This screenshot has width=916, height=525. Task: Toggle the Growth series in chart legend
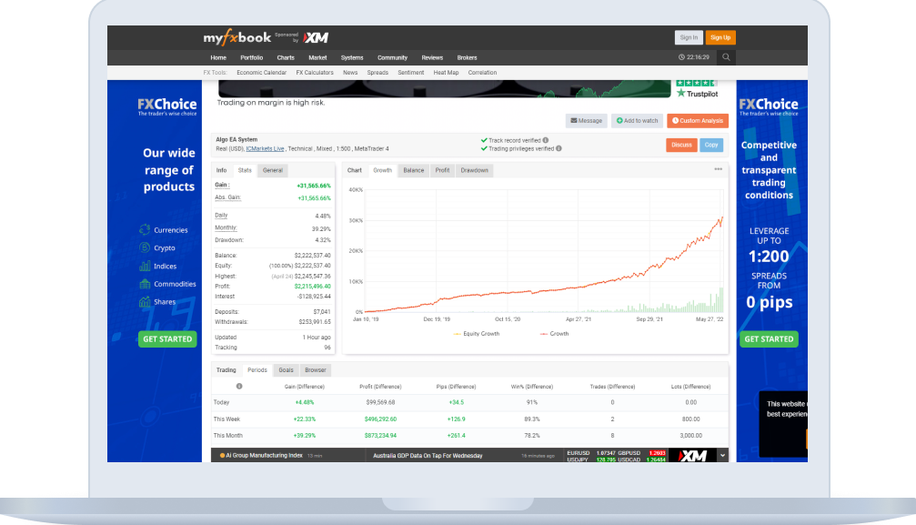pyautogui.click(x=554, y=334)
